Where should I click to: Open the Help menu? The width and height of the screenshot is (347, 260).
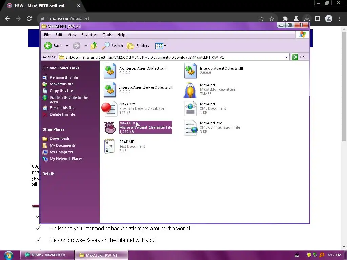point(121,35)
